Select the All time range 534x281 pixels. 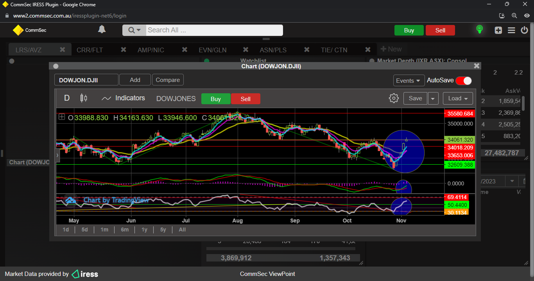(182, 229)
